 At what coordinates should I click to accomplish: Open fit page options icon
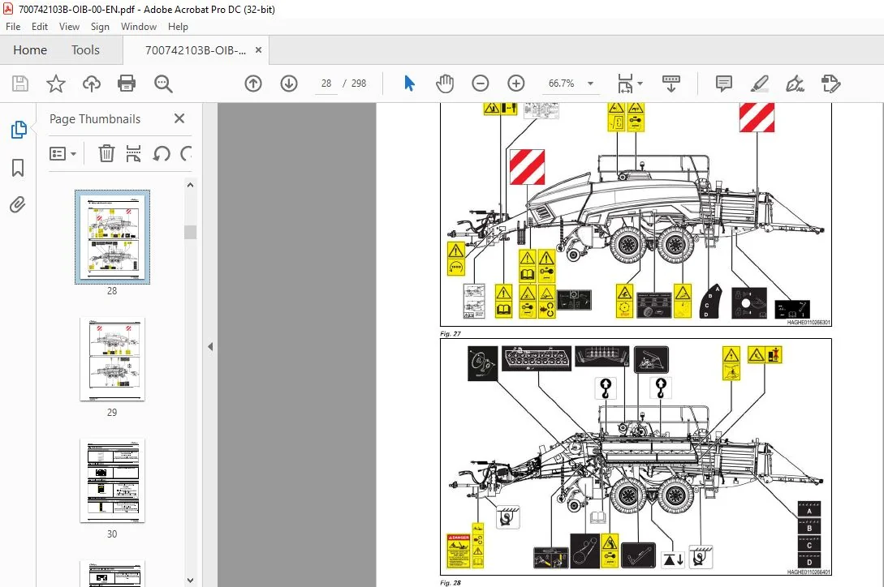point(625,84)
